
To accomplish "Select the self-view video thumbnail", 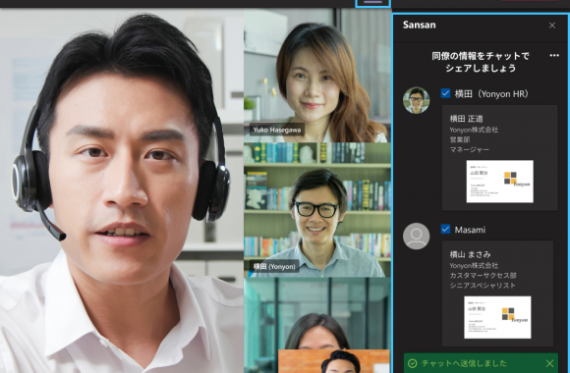I will (x=334, y=361).
